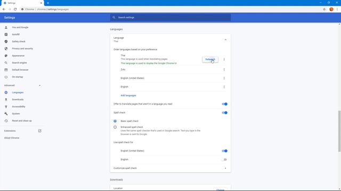Open more actions menu for Thai

click(224, 59)
